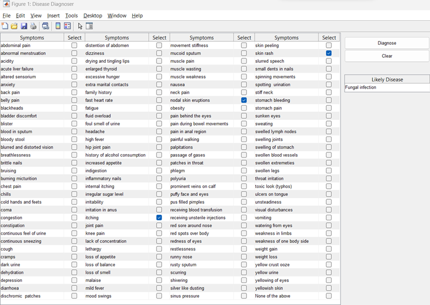Open the Tools menu
The width and height of the screenshot is (430, 305).
[x=71, y=16]
